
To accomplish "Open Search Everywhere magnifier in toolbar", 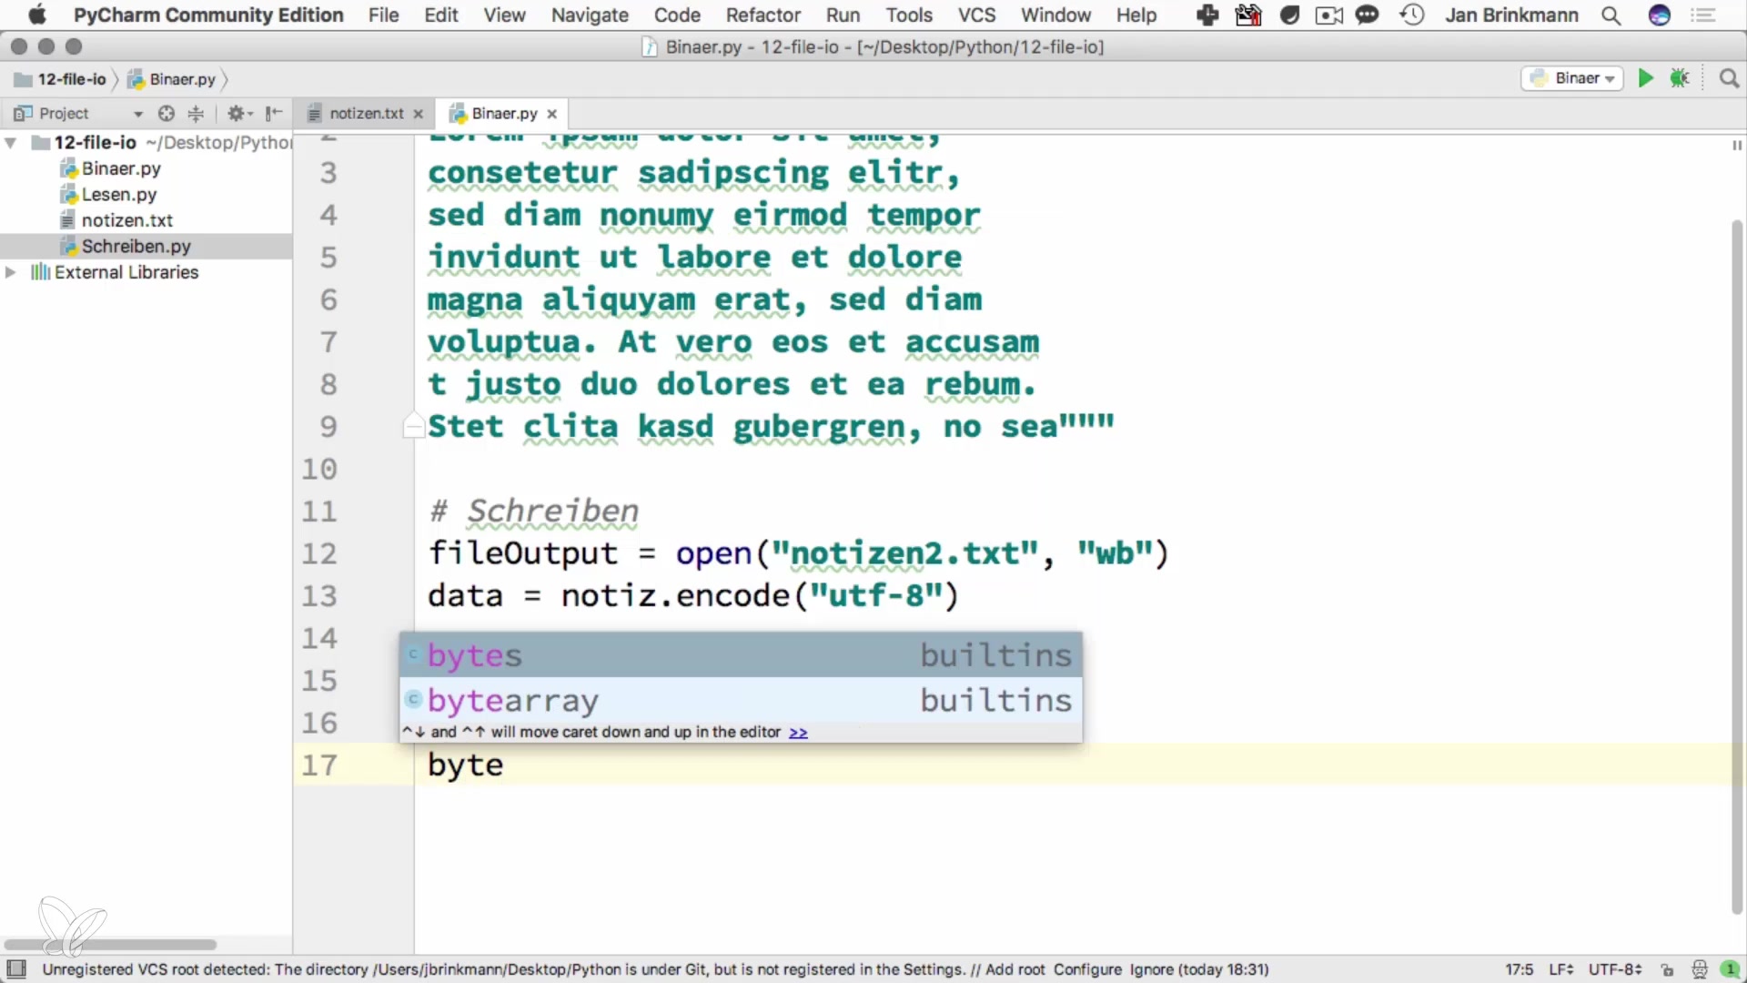I will tap(1729, 78).
